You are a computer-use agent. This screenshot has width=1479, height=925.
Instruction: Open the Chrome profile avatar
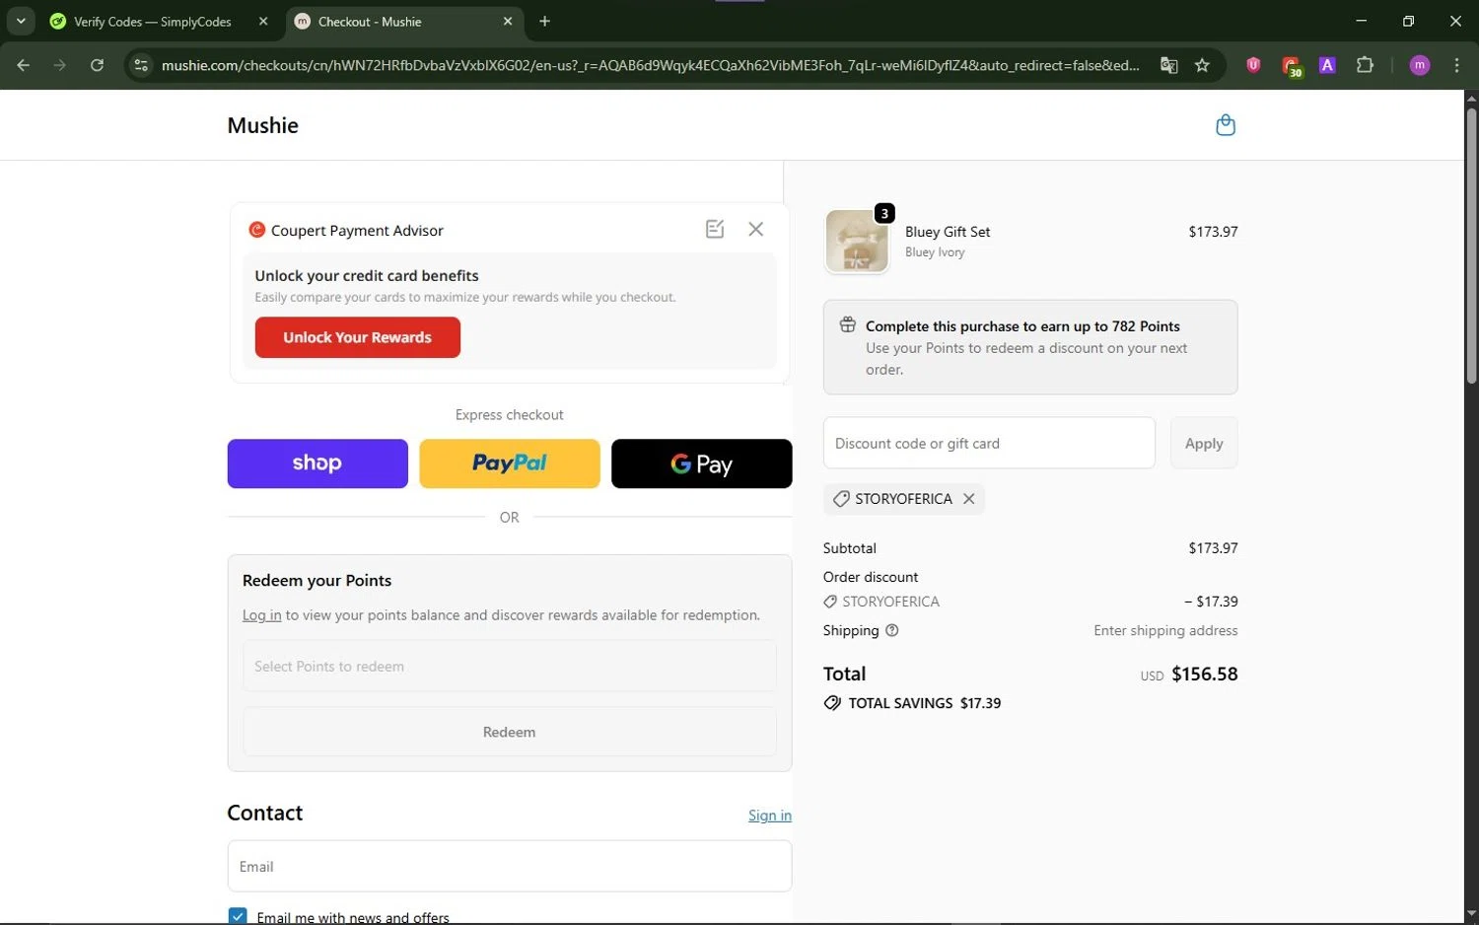click(x=1420, y=65)
